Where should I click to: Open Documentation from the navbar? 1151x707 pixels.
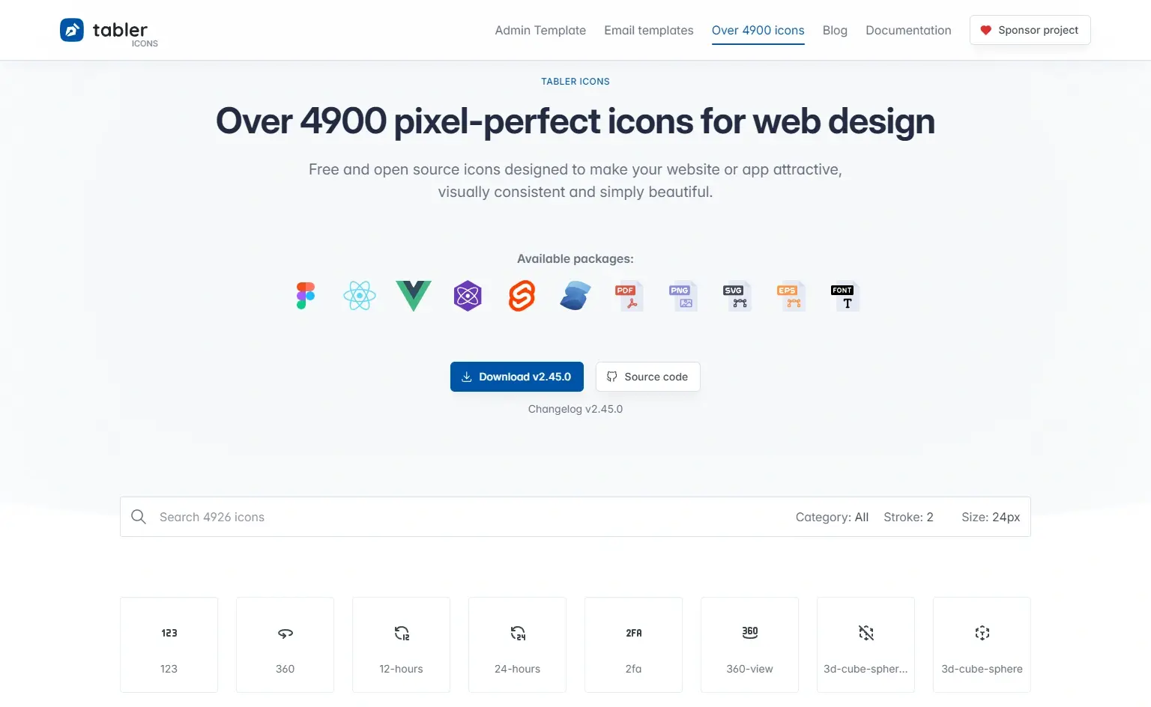[908, 30]
